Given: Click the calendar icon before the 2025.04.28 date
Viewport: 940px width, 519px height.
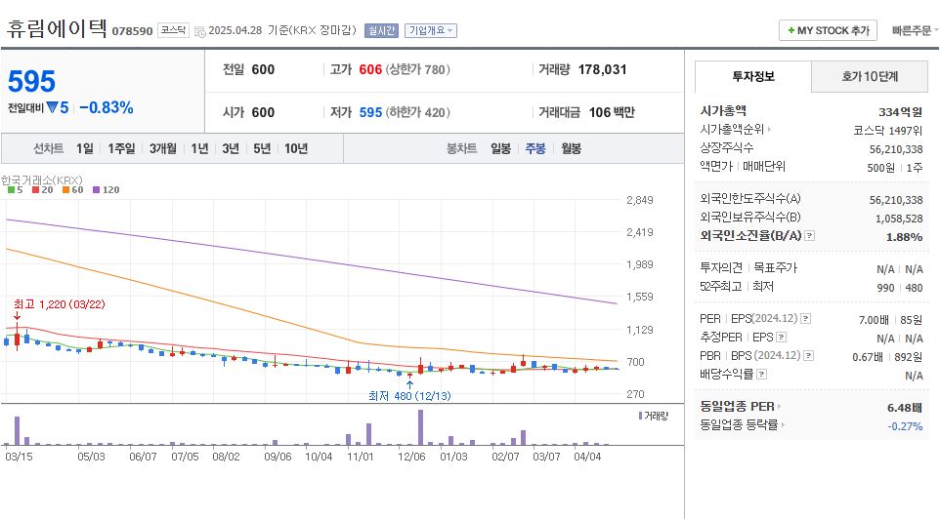Looking at the screenshot, I should click(x=200, y=31).
